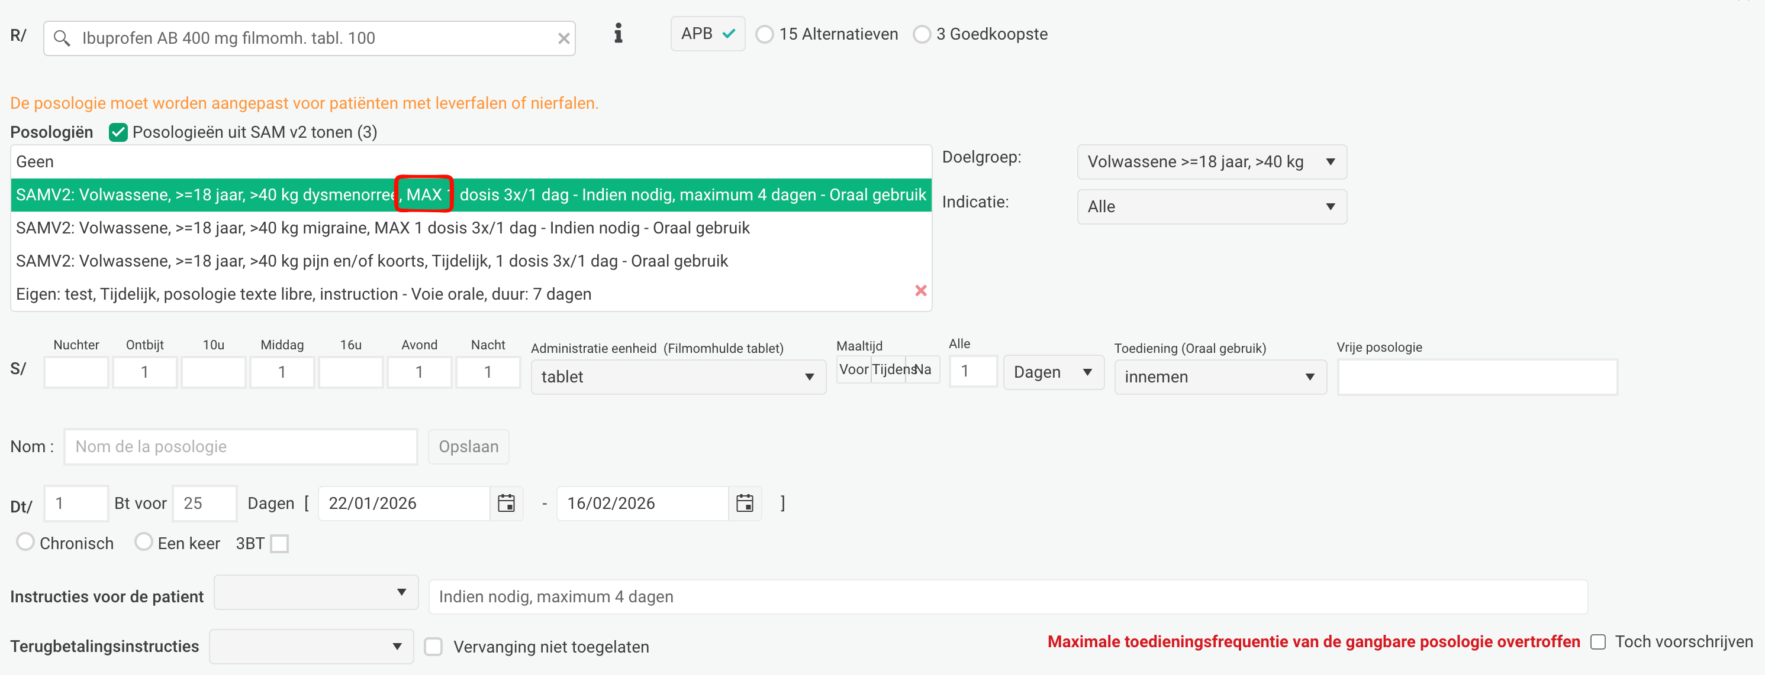Click the search magnifier icon

point(62,38)
